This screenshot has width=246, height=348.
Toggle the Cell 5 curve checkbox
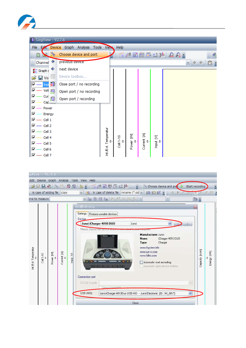[33, 143]
